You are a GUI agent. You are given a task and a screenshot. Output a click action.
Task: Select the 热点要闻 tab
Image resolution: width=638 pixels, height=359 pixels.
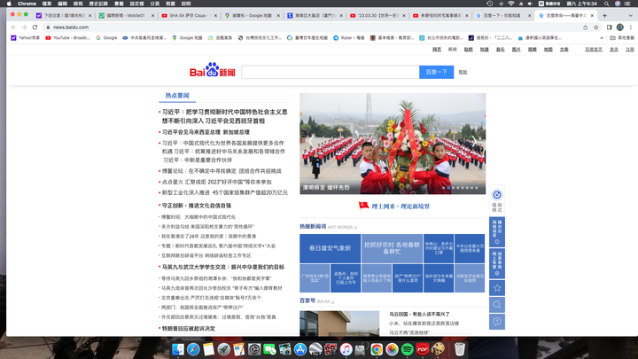tap(177, 96)
